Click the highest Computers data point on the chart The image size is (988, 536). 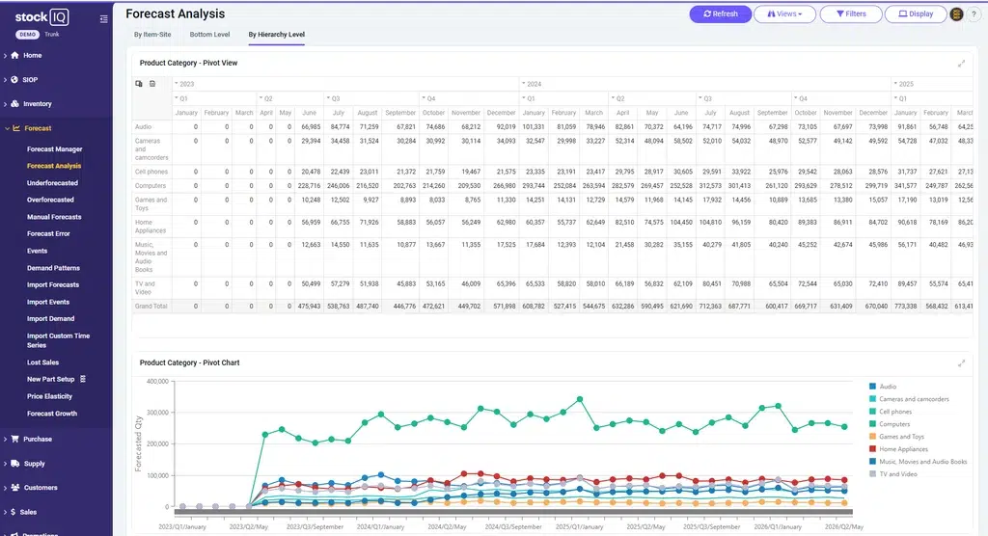pyautogui.click(x=580, y=399)
